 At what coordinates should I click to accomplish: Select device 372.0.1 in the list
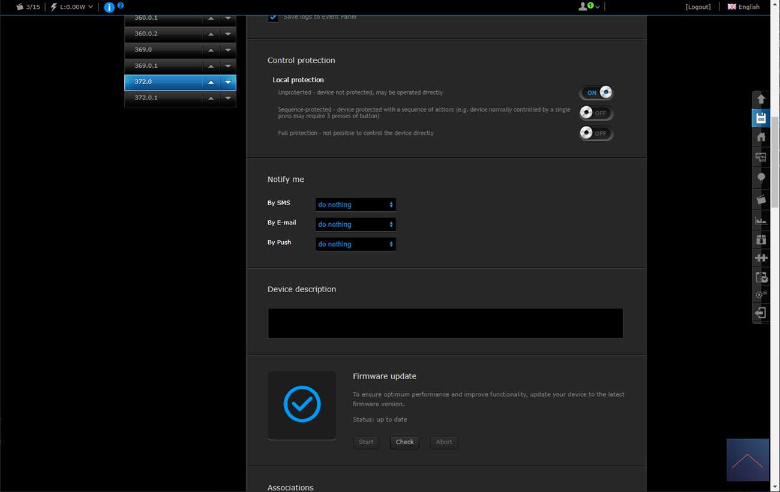pos(162,98)
